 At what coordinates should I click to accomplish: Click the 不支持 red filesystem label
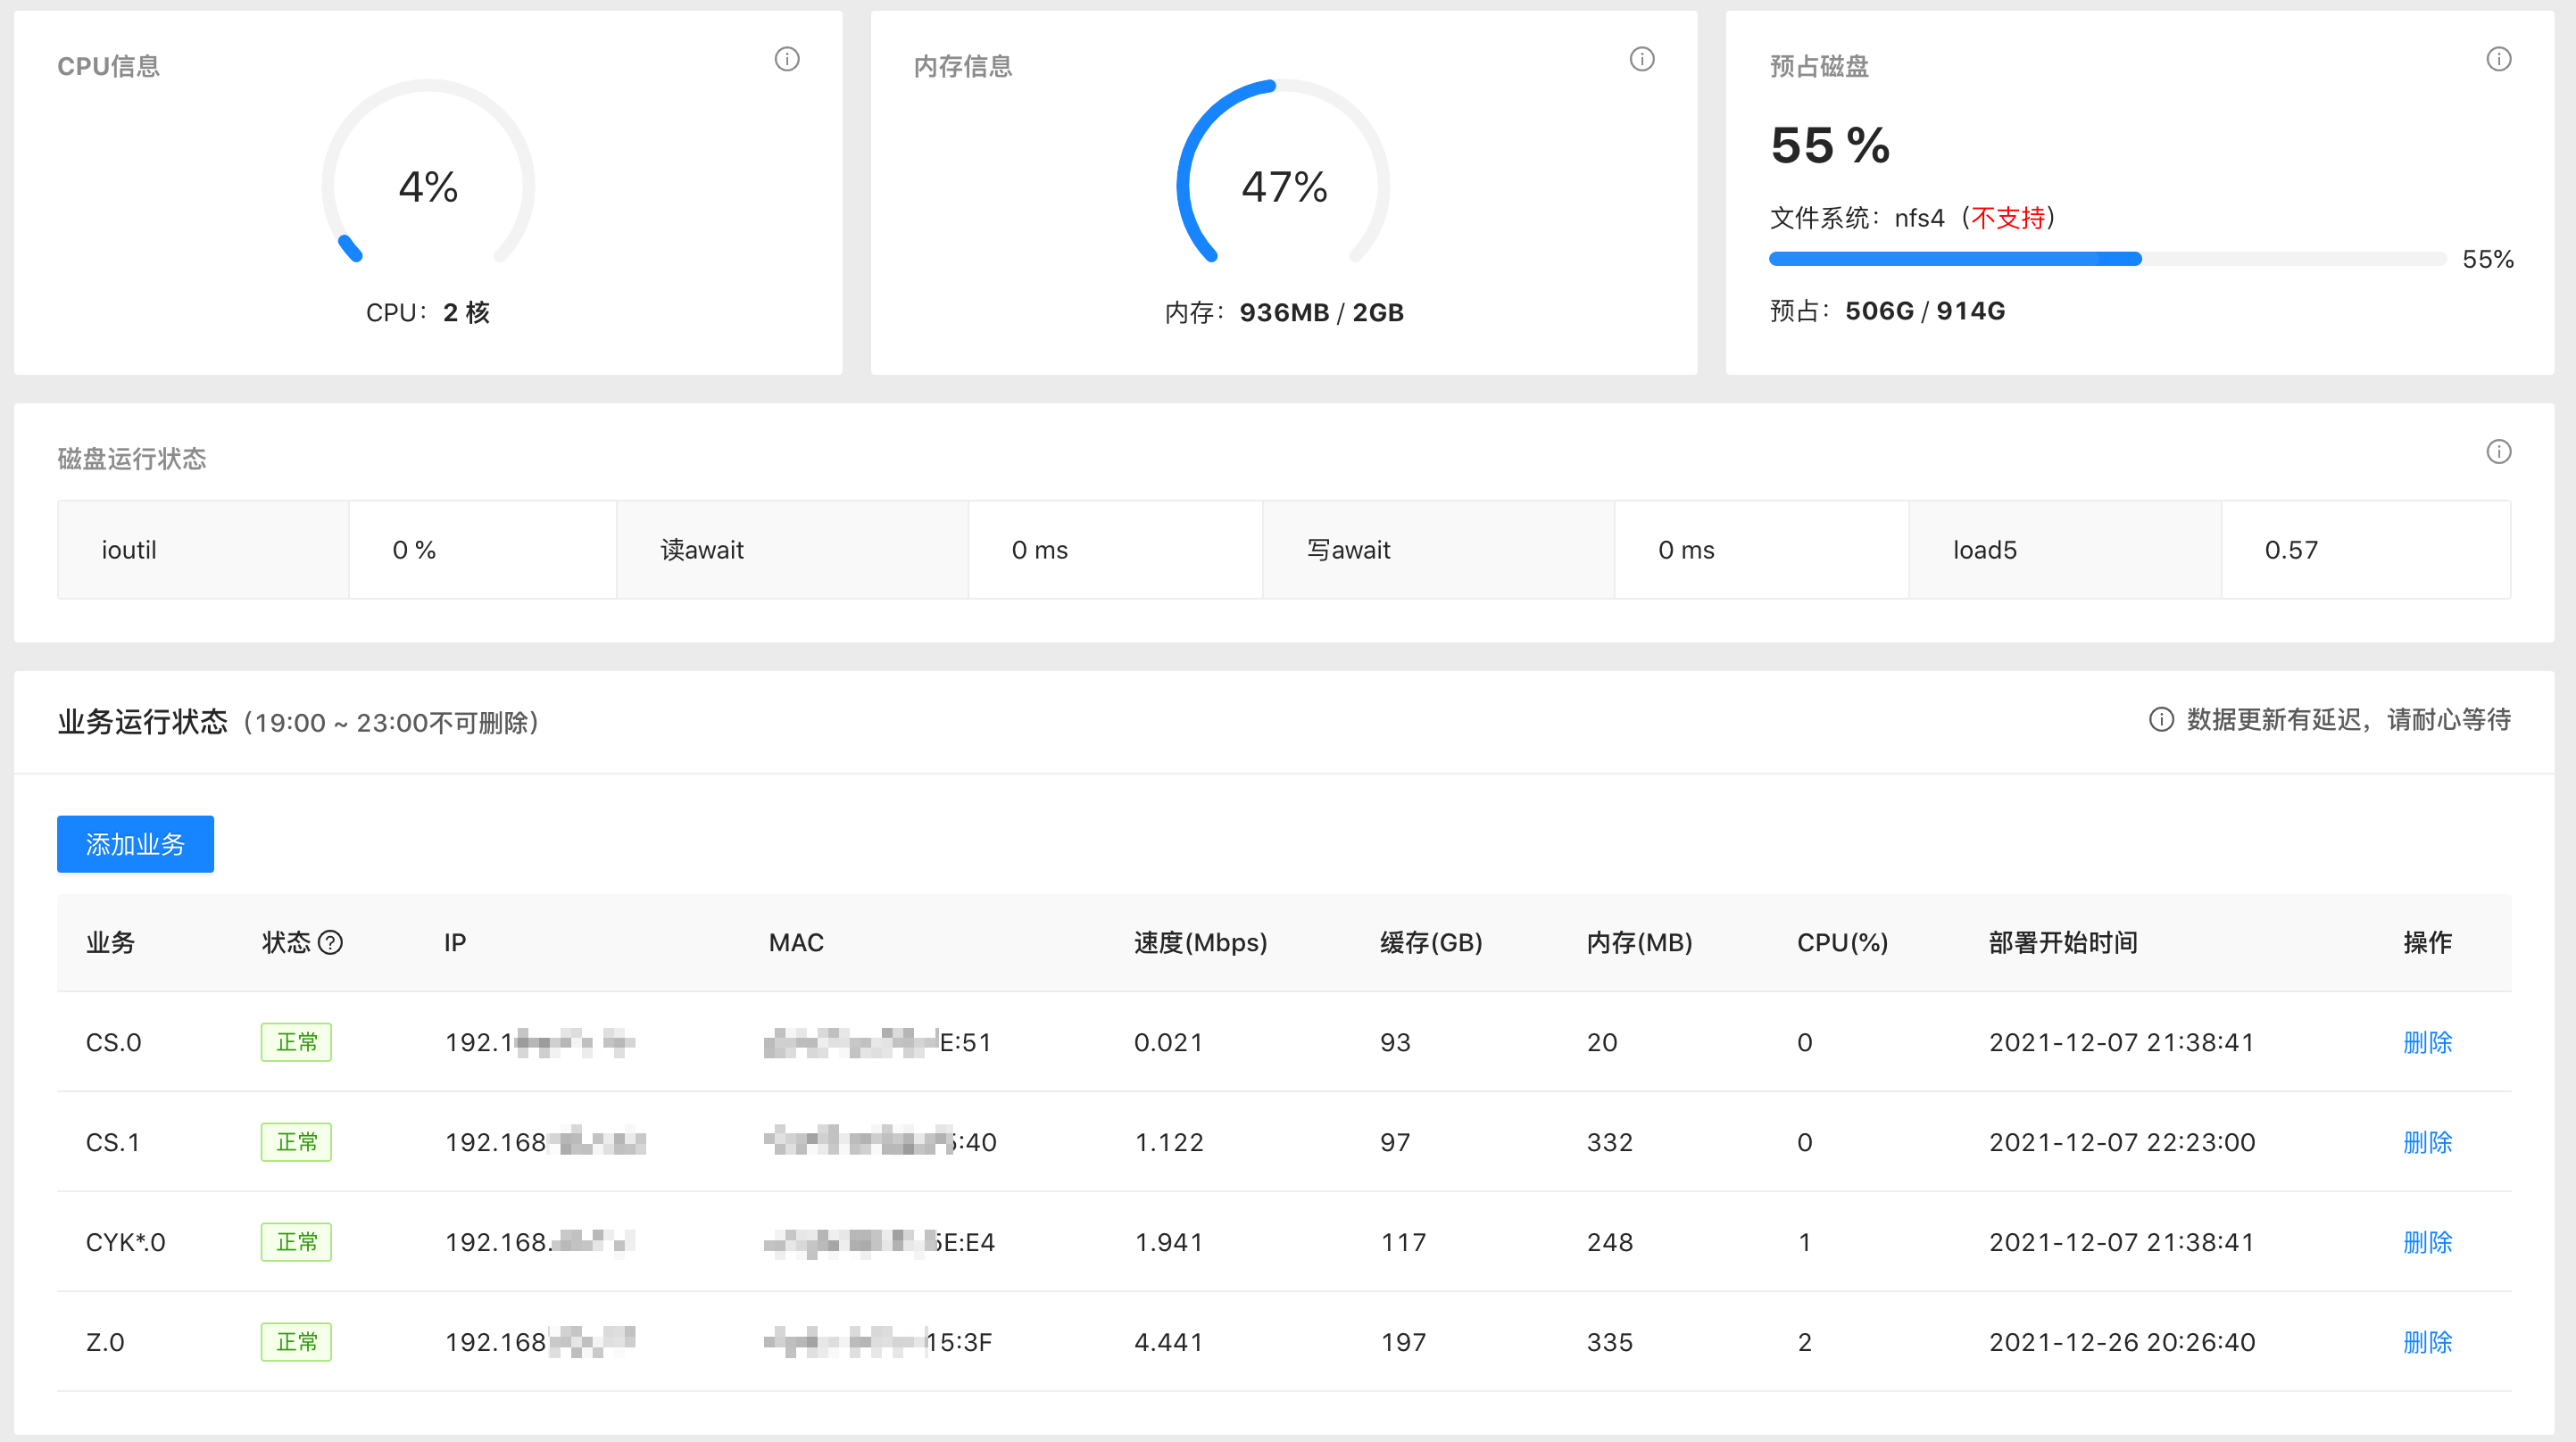[2008, 218]
